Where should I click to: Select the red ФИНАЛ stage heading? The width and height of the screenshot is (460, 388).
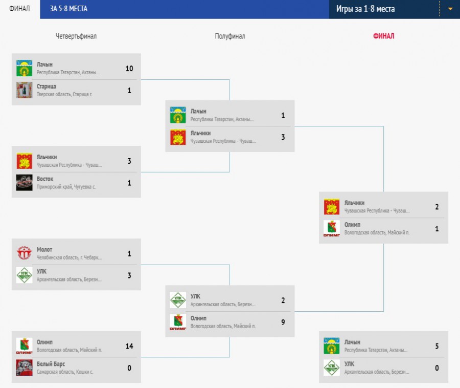[383, 36]
